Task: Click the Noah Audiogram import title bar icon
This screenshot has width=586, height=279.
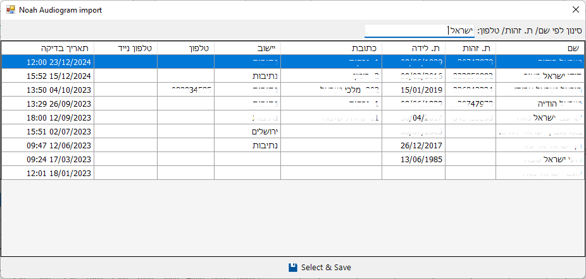Action: [x=10, y=10]
